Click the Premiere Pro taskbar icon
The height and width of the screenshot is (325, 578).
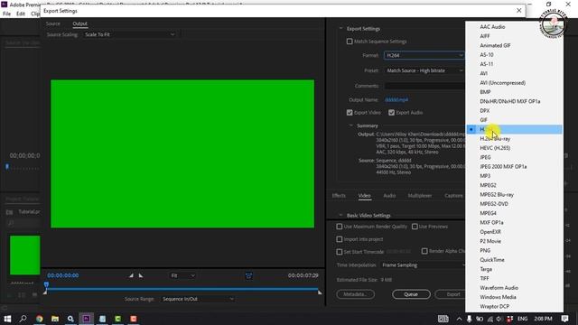[x=87, y=319]
